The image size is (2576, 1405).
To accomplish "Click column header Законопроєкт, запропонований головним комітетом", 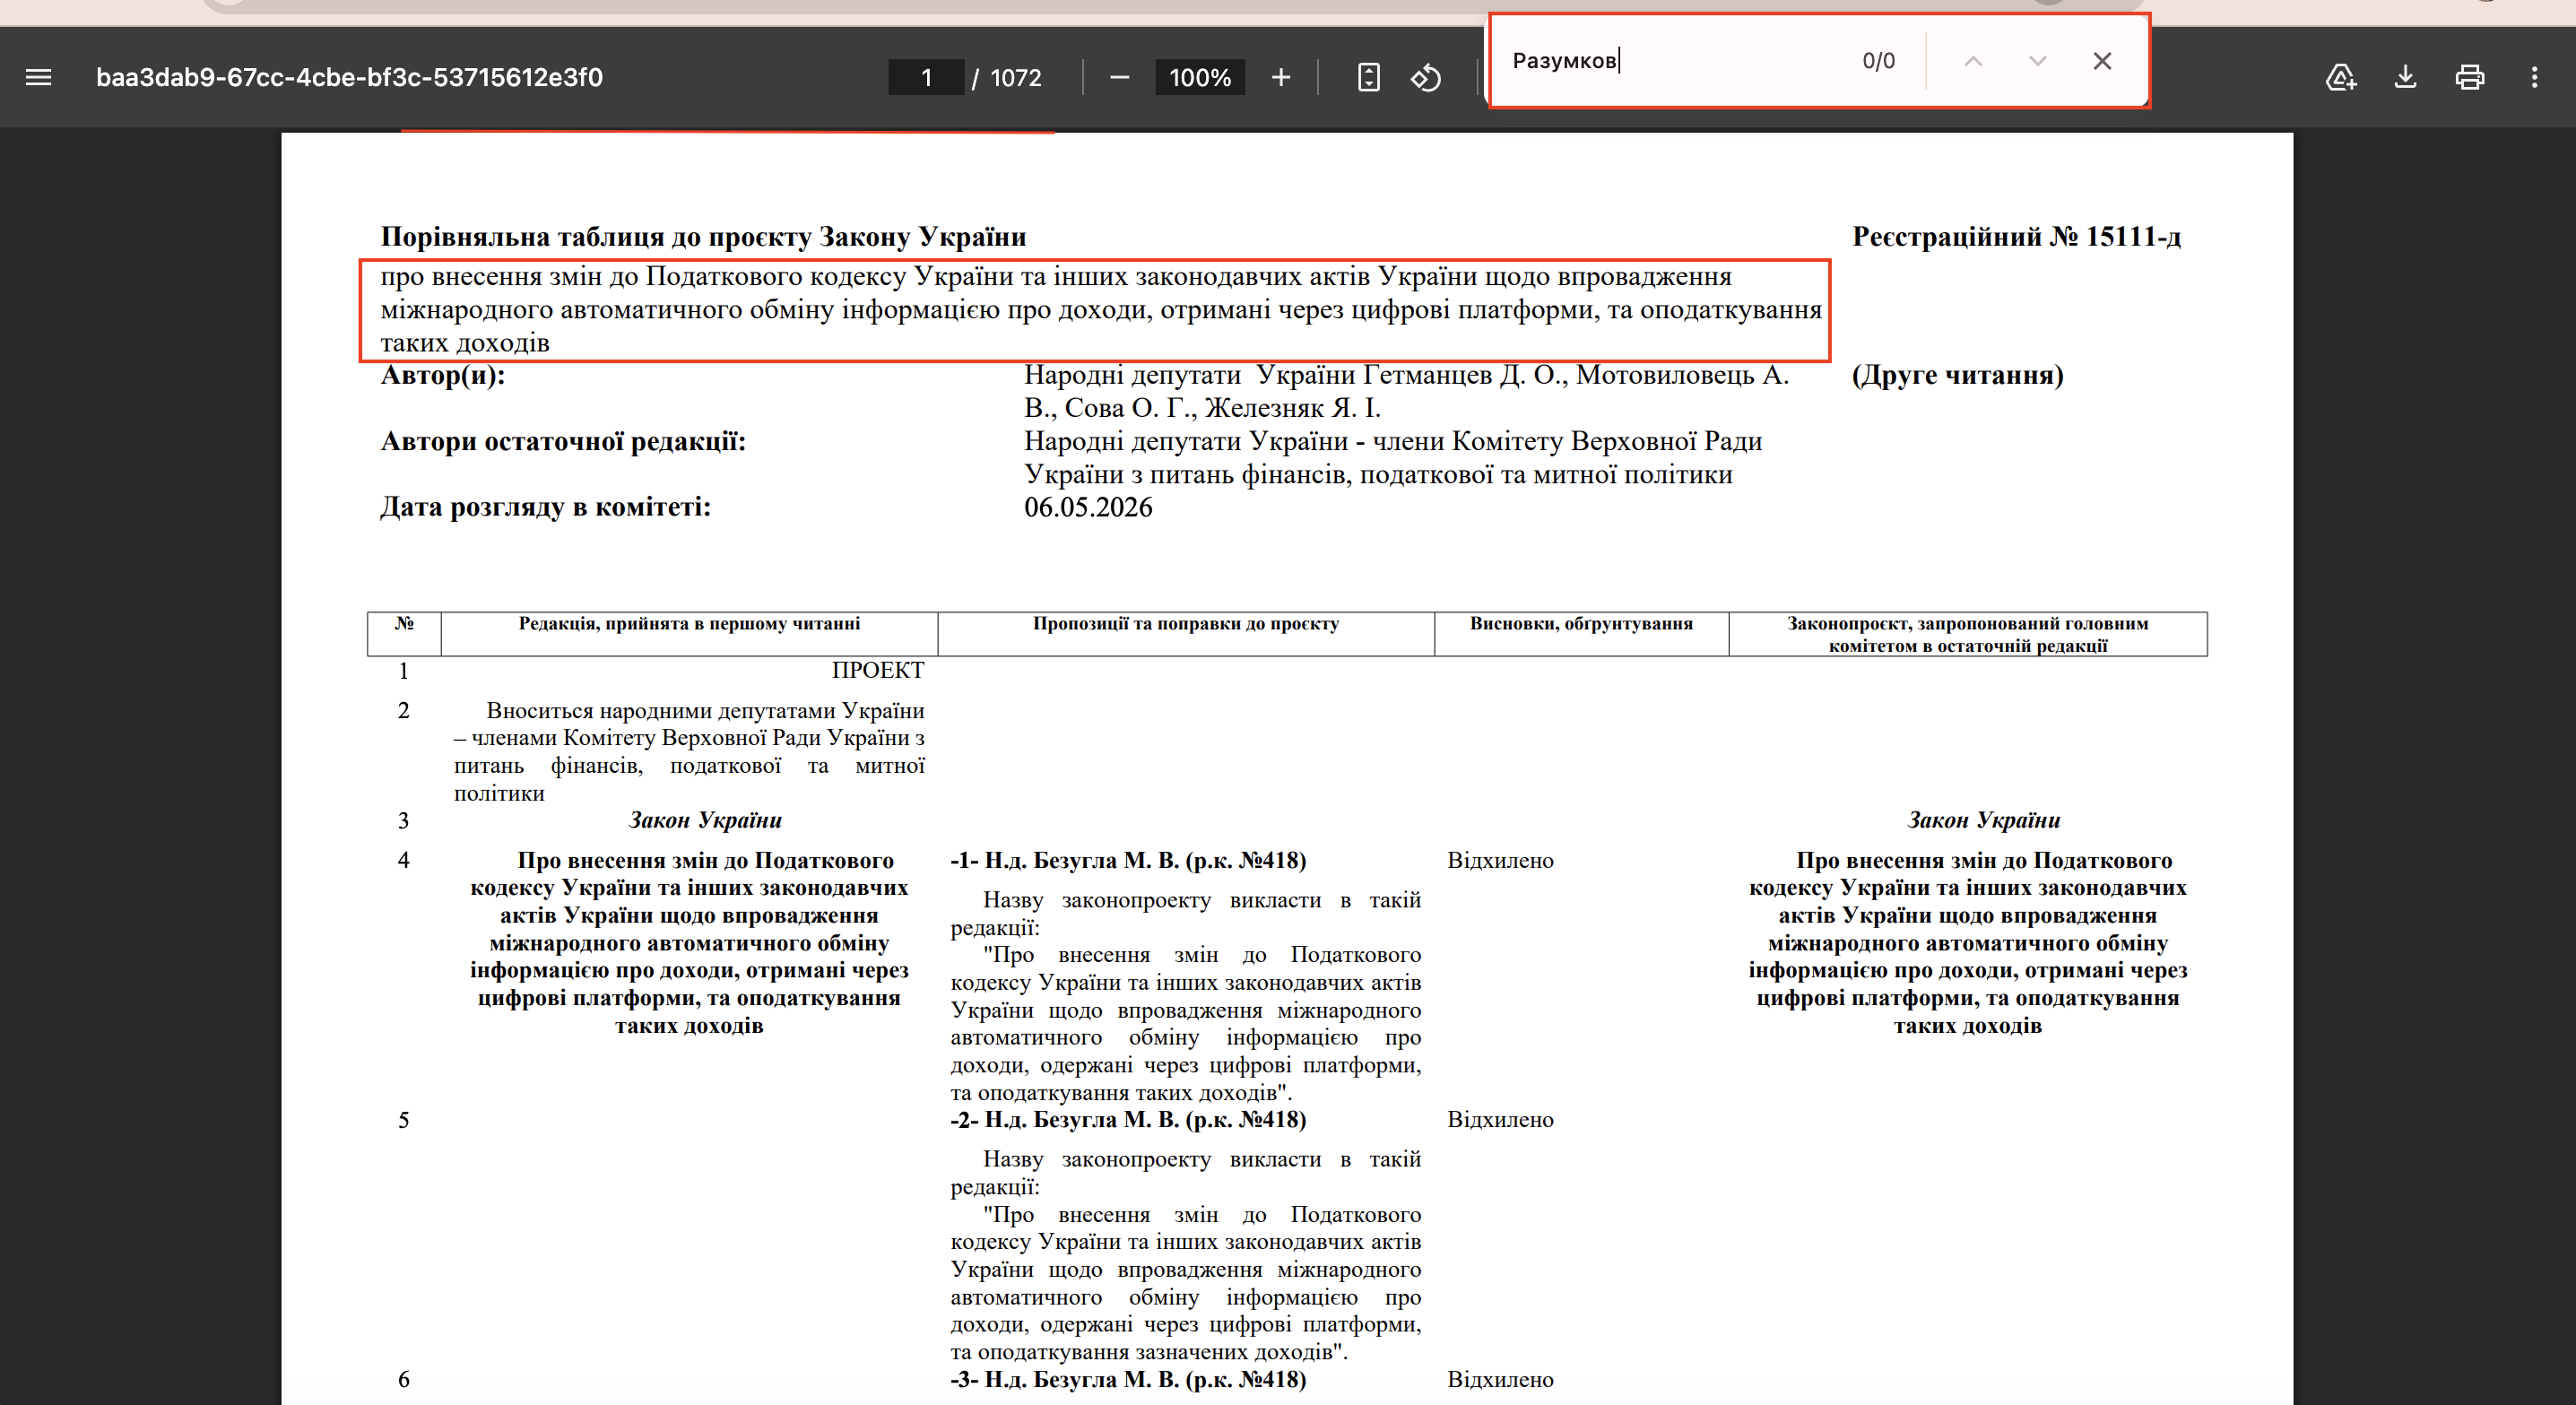I will click(x=1967, y=634).
